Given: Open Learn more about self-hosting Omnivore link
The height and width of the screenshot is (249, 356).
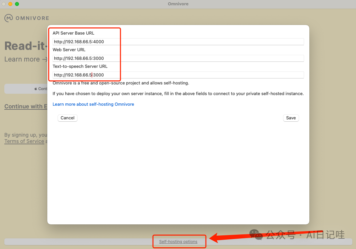Looking at the screenshot, I should click(93, 104).
